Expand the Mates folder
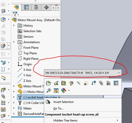This screenshot has width=132, height=123. coord(14,108)
